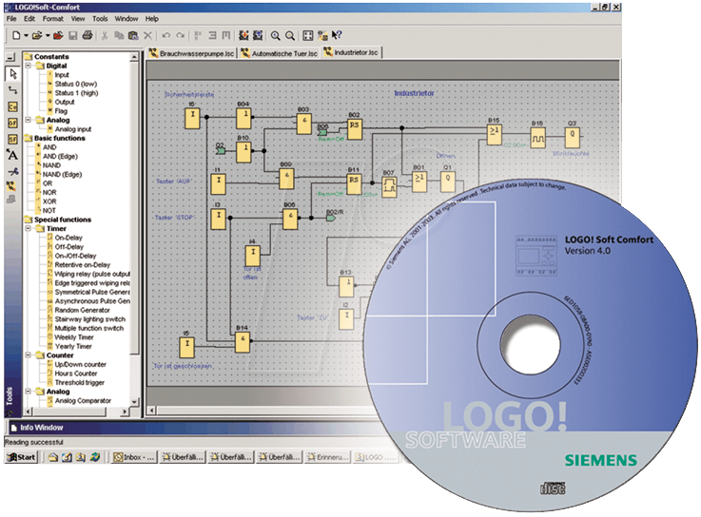
Task: Open the Tools menu
Action: click(x=100, y=19)
